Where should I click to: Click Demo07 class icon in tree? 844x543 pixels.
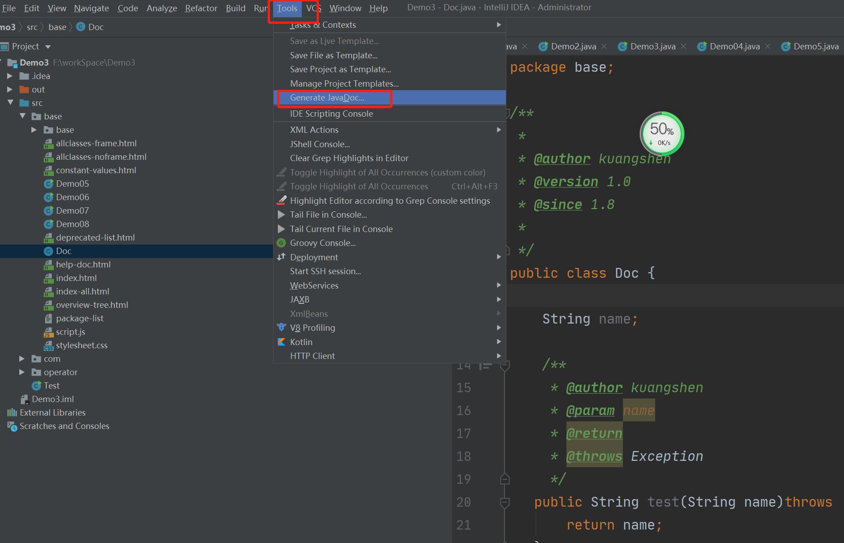48,210
